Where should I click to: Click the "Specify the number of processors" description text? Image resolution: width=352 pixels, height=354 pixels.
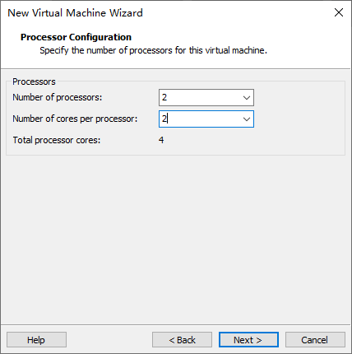coord(153,50)
